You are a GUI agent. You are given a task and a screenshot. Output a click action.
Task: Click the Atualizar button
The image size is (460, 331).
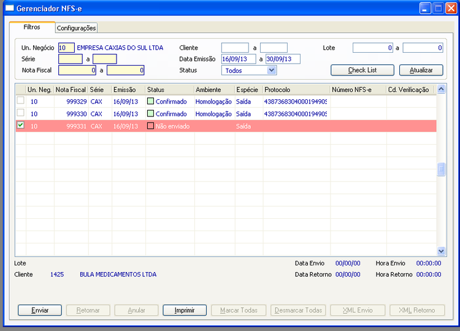click(421, 70)
